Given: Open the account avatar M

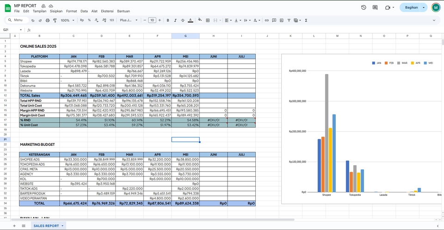Looking at the screenshot, I should pyautogui.click(x=436, y=8).
